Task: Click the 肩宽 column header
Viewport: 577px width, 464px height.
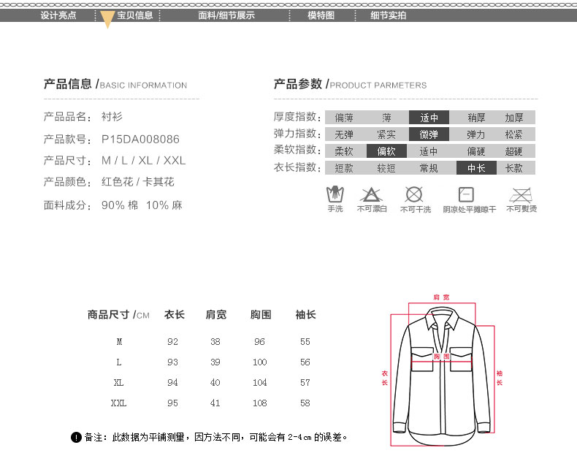Action: pos(216,314)
